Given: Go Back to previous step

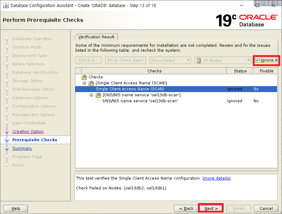Looking at the screenshot, I should (186, 208).
